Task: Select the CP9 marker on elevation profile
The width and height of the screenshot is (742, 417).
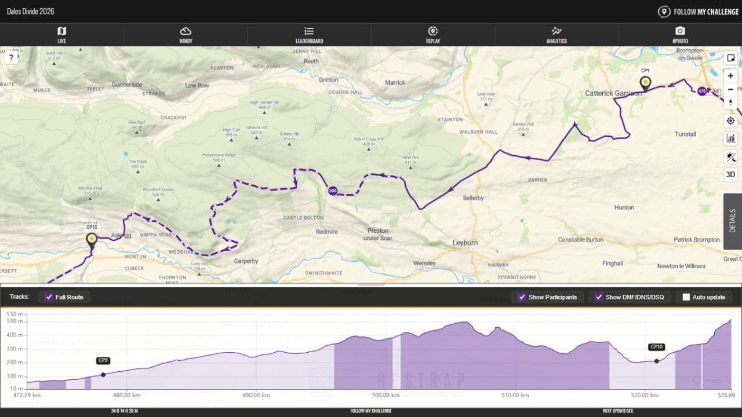Action: (x=103, y=361)
